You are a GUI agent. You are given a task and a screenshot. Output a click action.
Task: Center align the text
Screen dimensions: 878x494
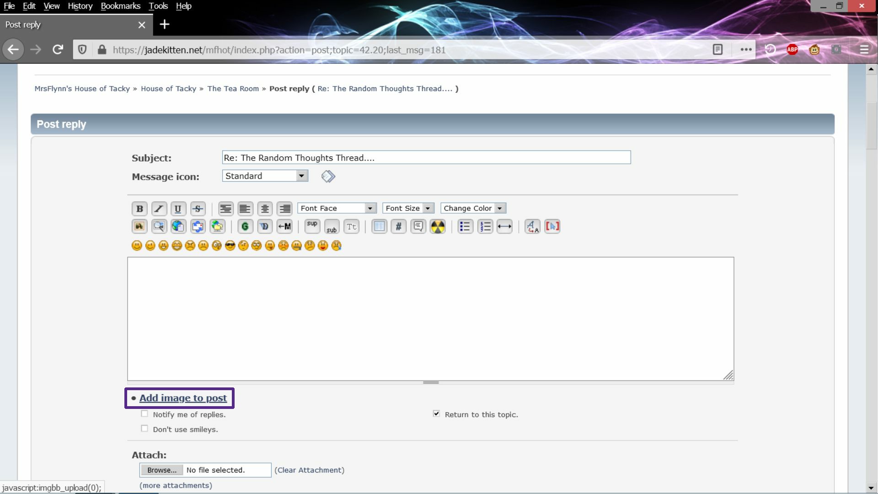pyautogui.click(x=265, y=209)
